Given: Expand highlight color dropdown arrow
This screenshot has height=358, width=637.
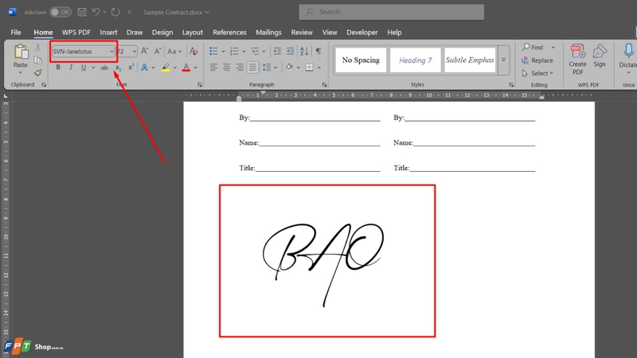Looking at the screenshot, I should 174,68.
